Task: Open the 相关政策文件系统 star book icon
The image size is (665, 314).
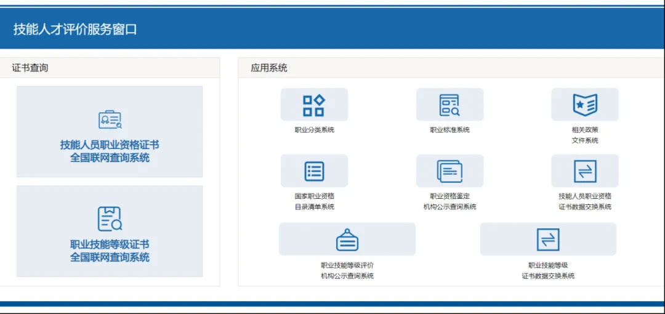Action: point(584,105)
